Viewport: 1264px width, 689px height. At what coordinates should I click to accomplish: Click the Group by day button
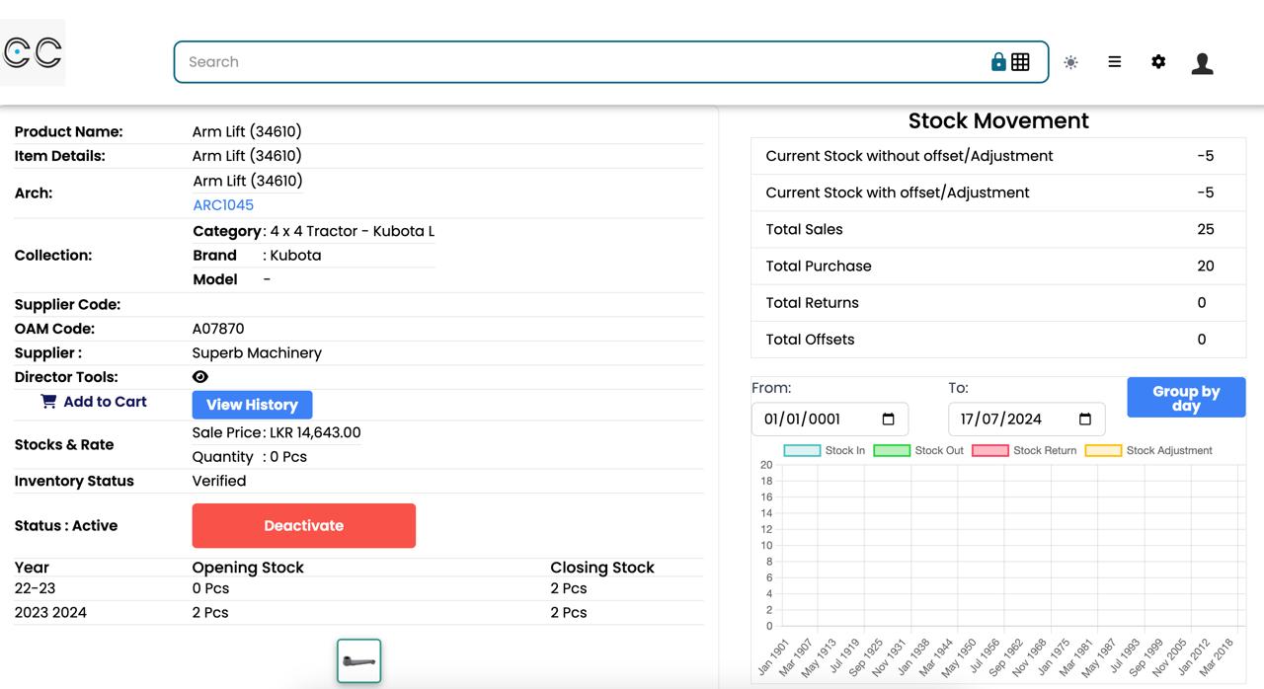[x=1186, y=398]
